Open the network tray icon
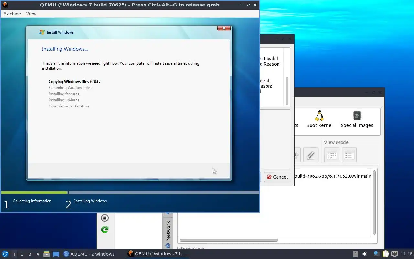The height and width of the screenshot is (259, 414). coord(395,254)
